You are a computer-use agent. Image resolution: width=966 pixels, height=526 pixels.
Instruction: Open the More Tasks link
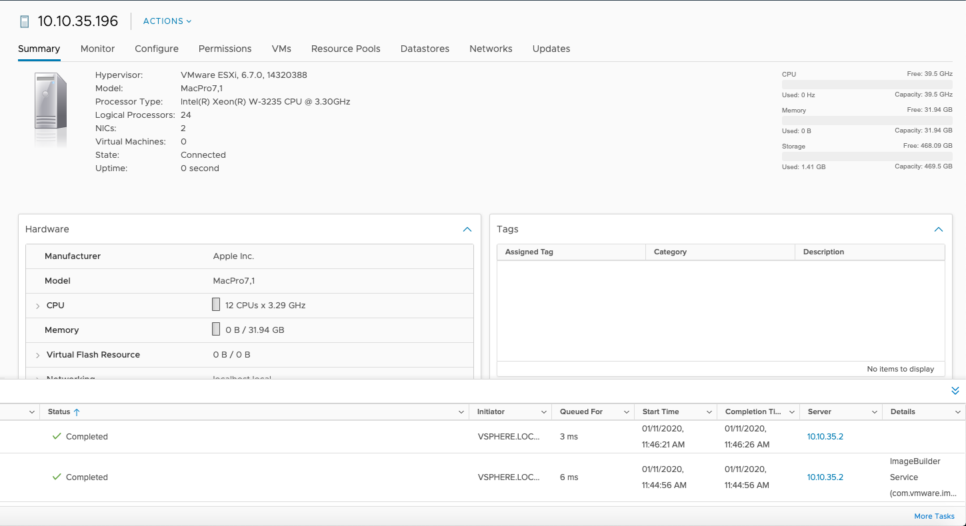[x=935, y=516]
